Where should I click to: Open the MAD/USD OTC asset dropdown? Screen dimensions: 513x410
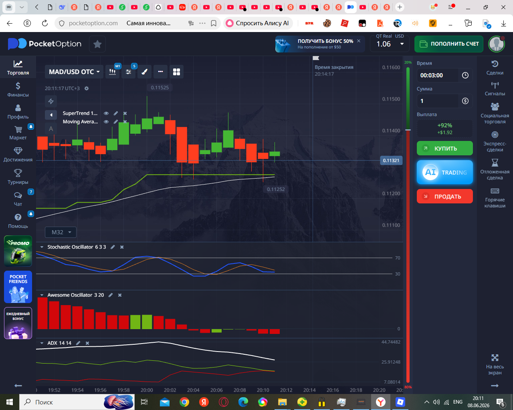(x=74, y=72)
